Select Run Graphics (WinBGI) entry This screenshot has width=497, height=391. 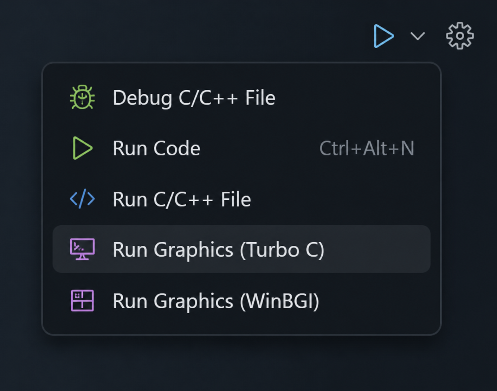241,301
